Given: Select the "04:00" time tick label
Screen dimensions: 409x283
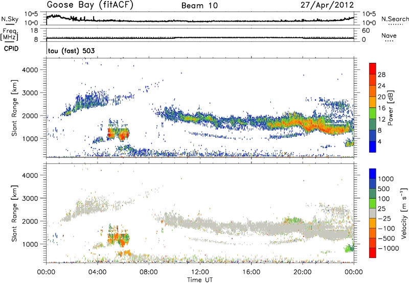Looking at the screenshot, I should [x=97, y=272].
